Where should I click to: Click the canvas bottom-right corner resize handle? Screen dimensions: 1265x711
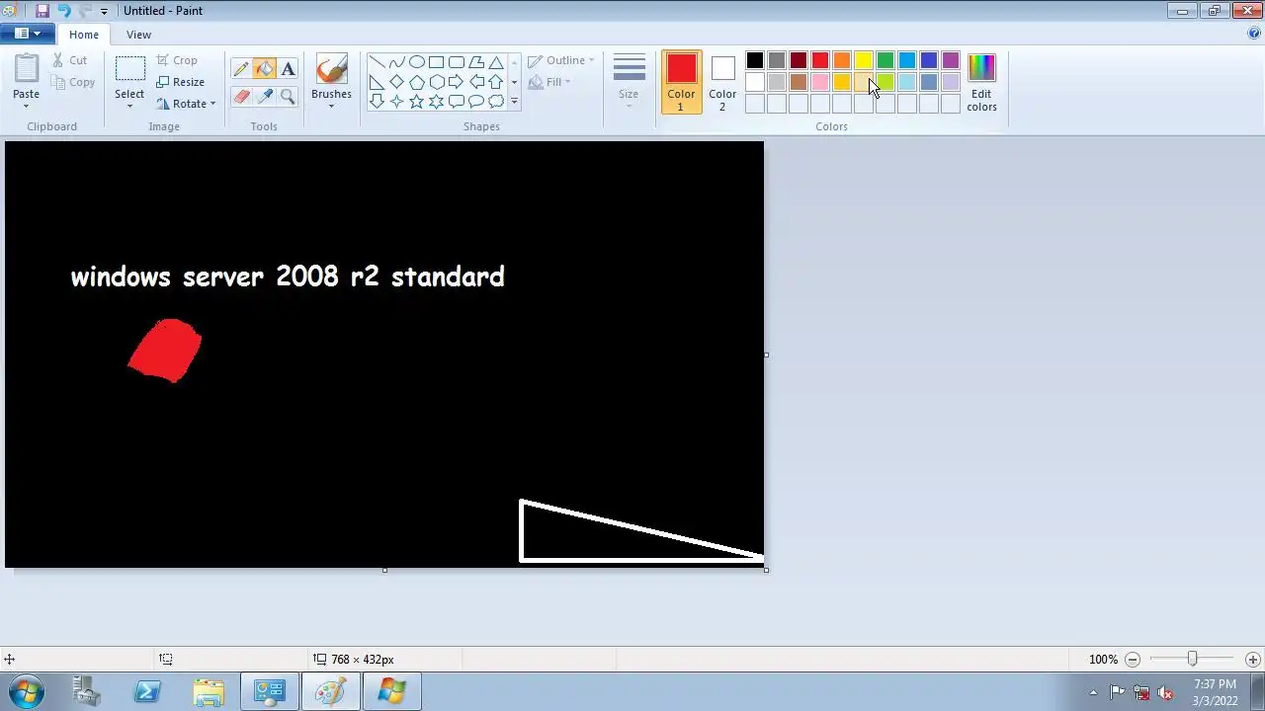point(766,569)
